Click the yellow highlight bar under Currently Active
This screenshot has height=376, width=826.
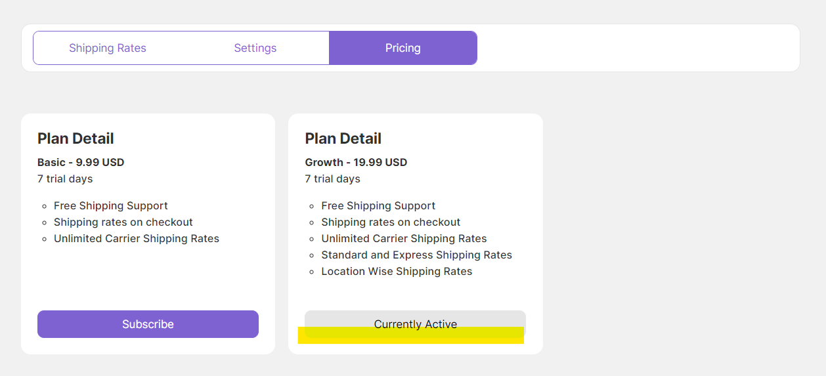411,337
